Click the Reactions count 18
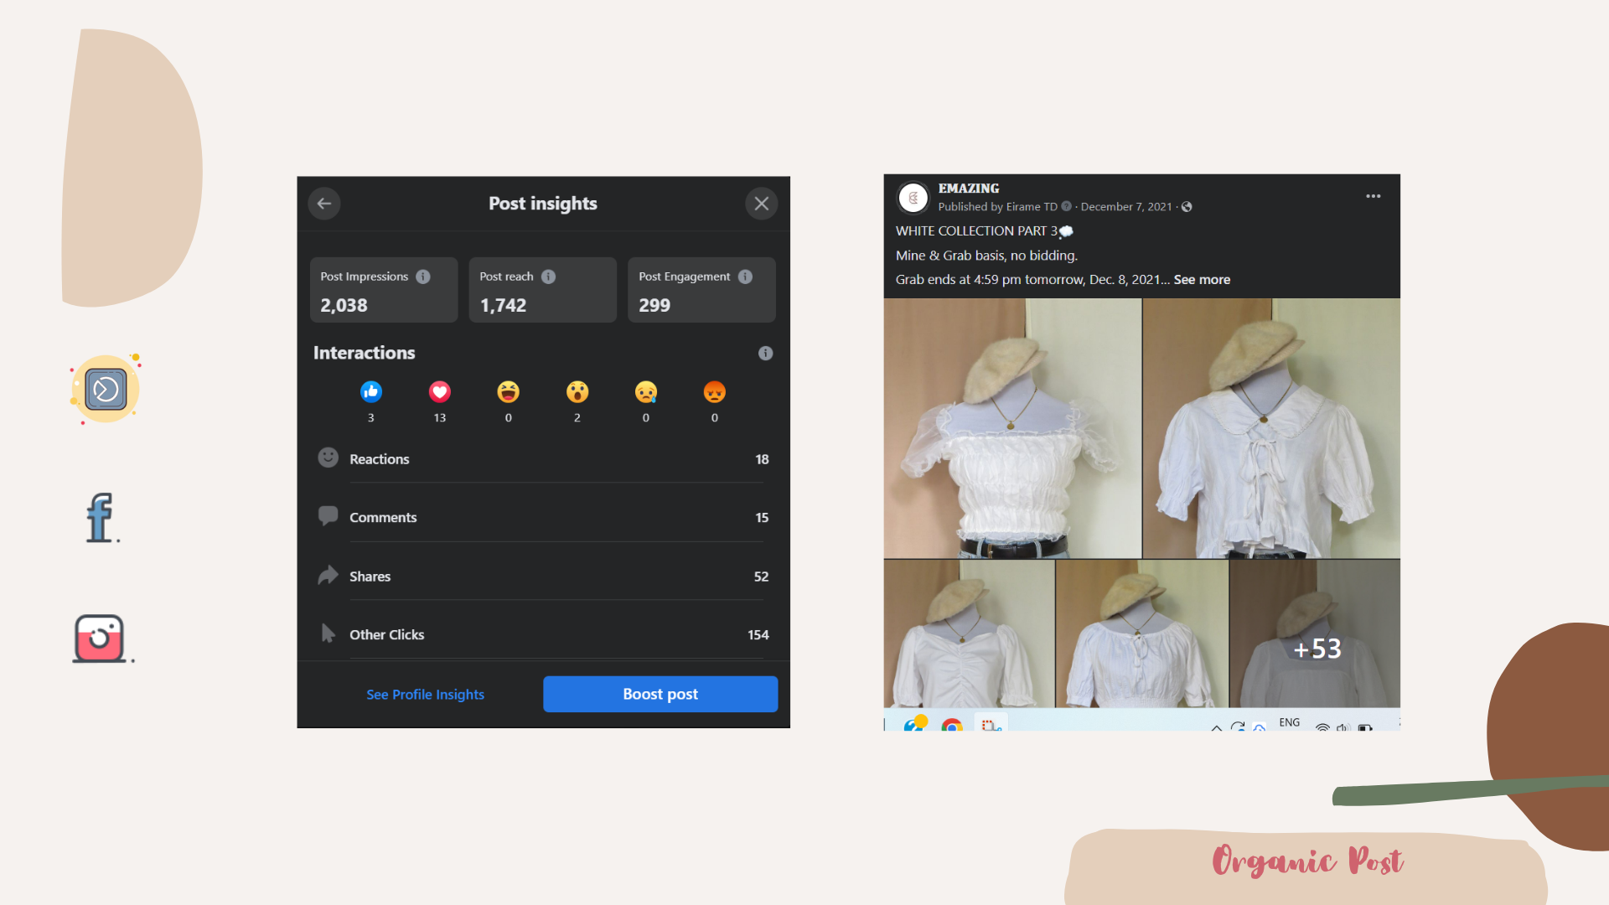The width and height of the screenshot is (1609, 905). [x=762, y=459]
